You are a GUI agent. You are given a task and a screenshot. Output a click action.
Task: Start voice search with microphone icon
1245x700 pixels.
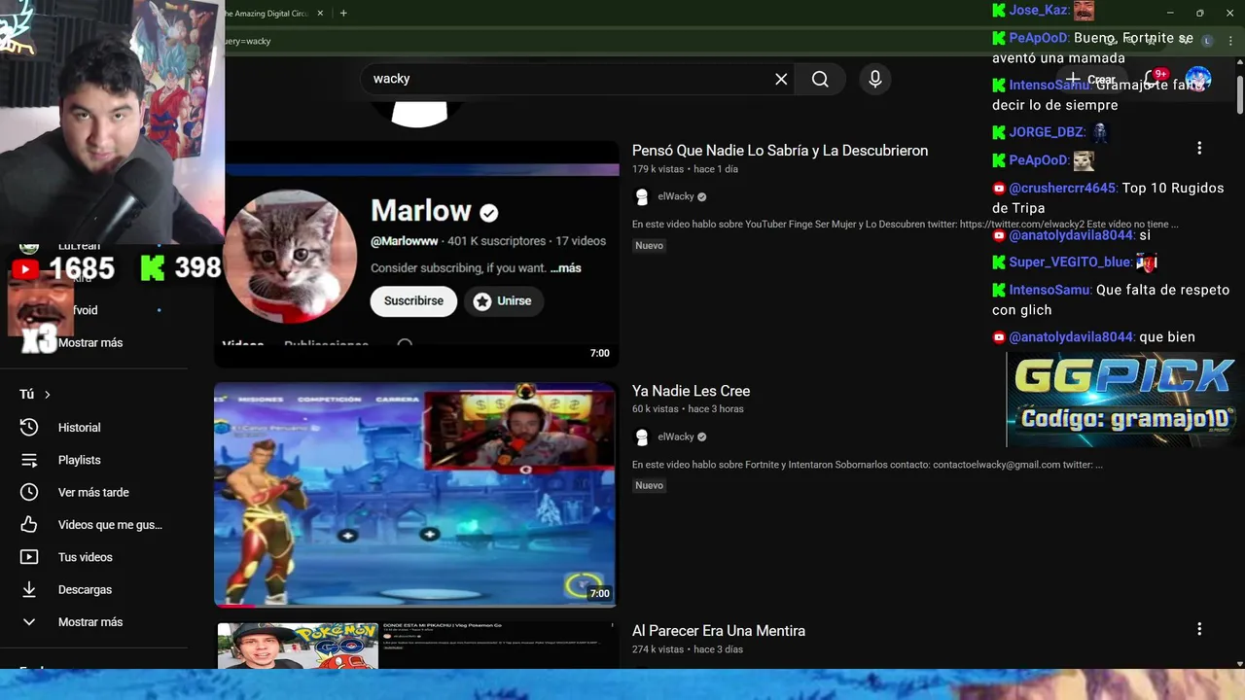click(875, 80)
